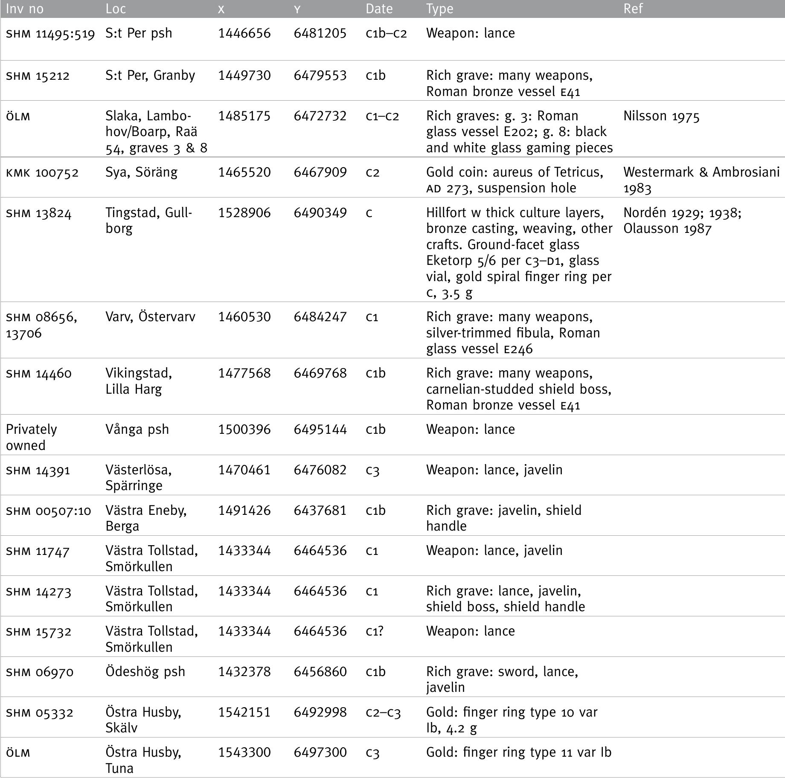This screenshot has width=785, height=781.
Task: Open the Westermark & Ambrosiani 1983 reference
Action: [x=701, y=180]
